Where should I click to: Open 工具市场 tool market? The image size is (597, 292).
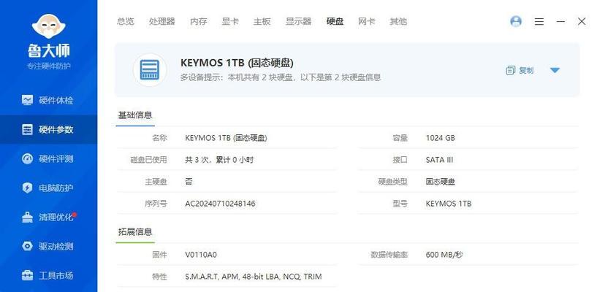[48, 276]
